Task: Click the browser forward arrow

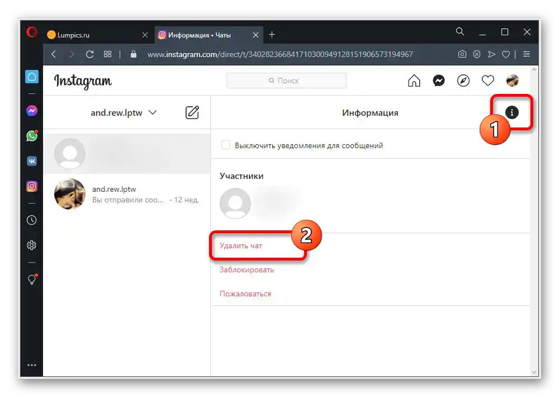Action: coord(72,54)
